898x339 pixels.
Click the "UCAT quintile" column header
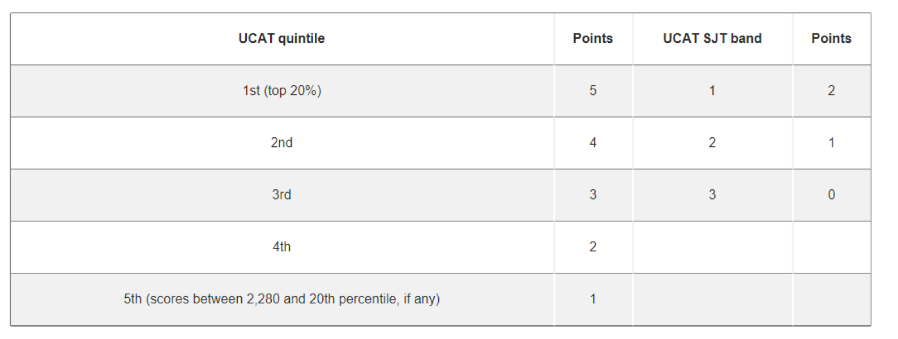click(281, 38)
